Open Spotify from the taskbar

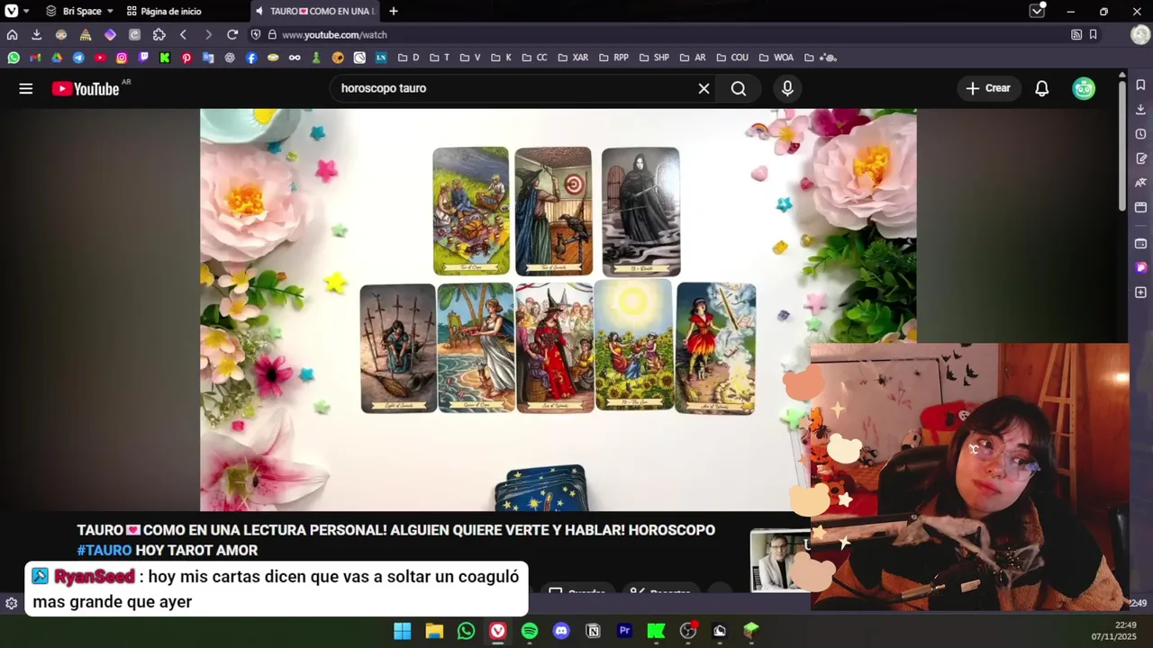tap(530, 631)
